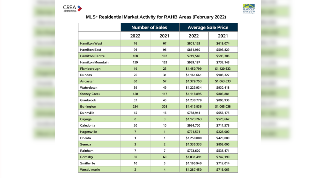Image resolution: width=316 pixels, height=178 pixels.
Task: Select the $801,129 Hamilton West price value
Action: (194, 43)
